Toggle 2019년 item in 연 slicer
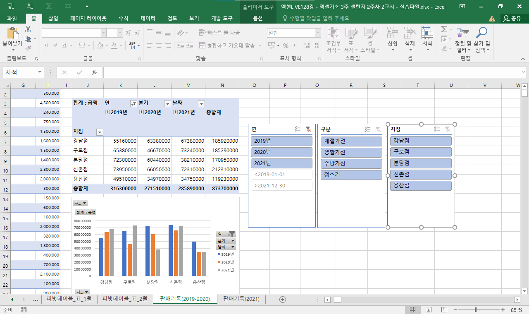 tap(281, 141)
